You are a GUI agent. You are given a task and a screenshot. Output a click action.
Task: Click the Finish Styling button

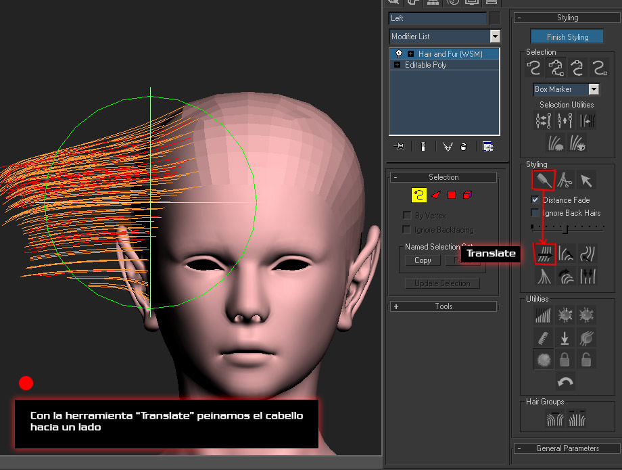coord(567,37)
